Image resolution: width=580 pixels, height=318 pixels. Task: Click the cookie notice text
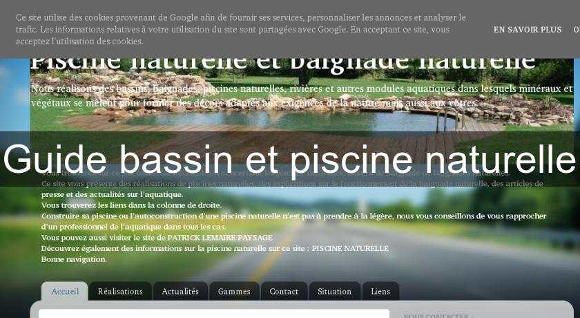pyautogui.click(x=242, y=29)
